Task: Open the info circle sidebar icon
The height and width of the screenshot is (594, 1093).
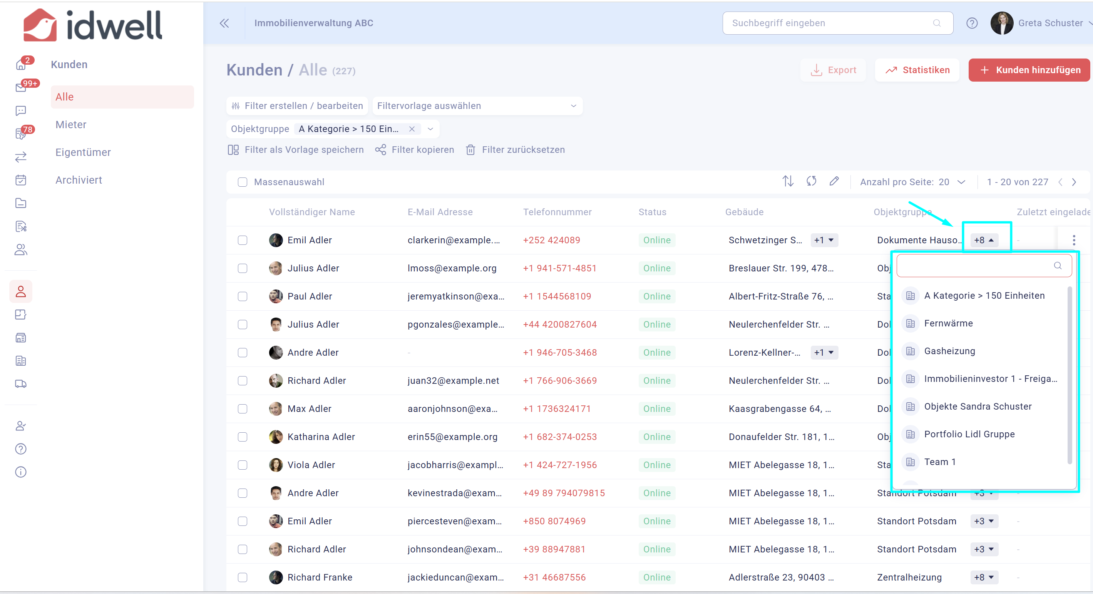Action: [x=20, y=472]
